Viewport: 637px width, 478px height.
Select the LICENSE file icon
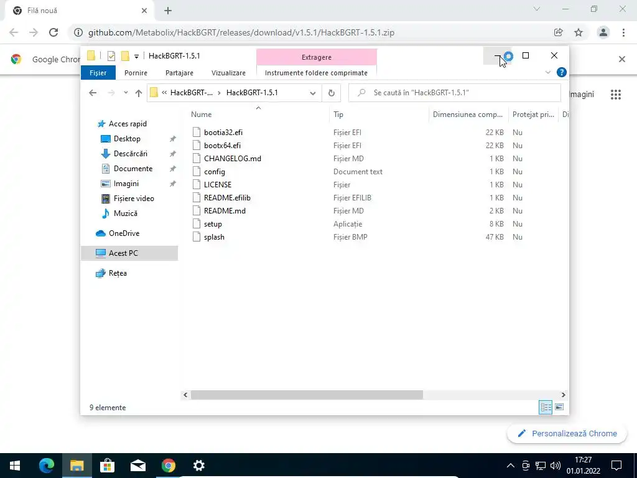point(197,184)
